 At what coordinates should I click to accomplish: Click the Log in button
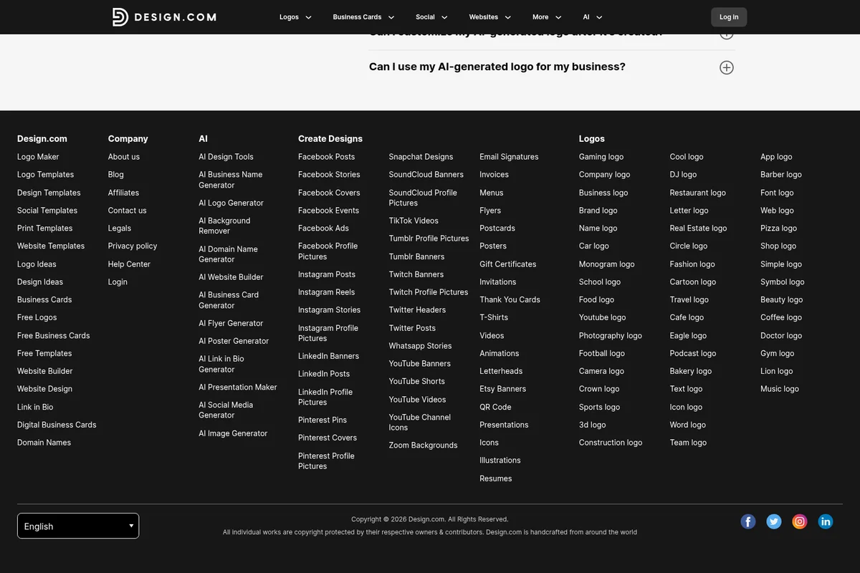click(729, 17)
